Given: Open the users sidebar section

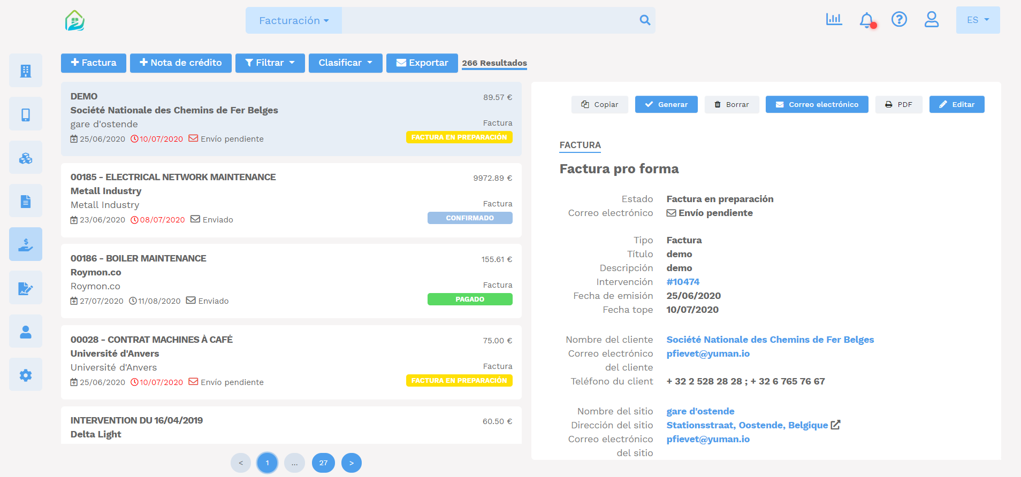Looking at the screenshot, I should (26, 332).
